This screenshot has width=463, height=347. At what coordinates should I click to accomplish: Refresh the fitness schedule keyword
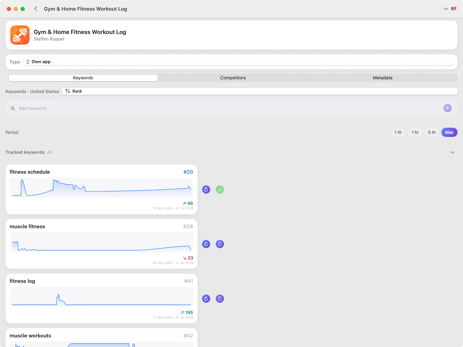206,189
